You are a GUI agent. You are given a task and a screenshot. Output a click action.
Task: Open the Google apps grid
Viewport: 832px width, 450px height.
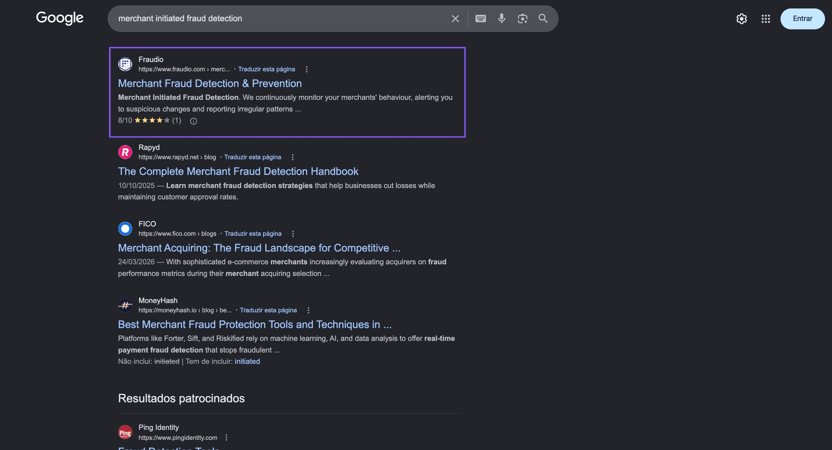coord(766,19)
